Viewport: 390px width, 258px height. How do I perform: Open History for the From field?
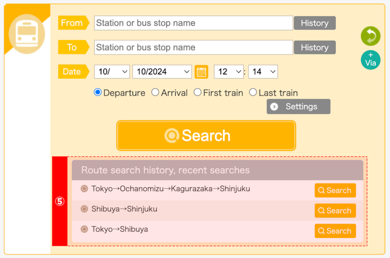tap(315, 23)
